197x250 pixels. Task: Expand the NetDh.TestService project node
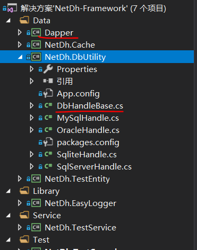click(20, 227)
